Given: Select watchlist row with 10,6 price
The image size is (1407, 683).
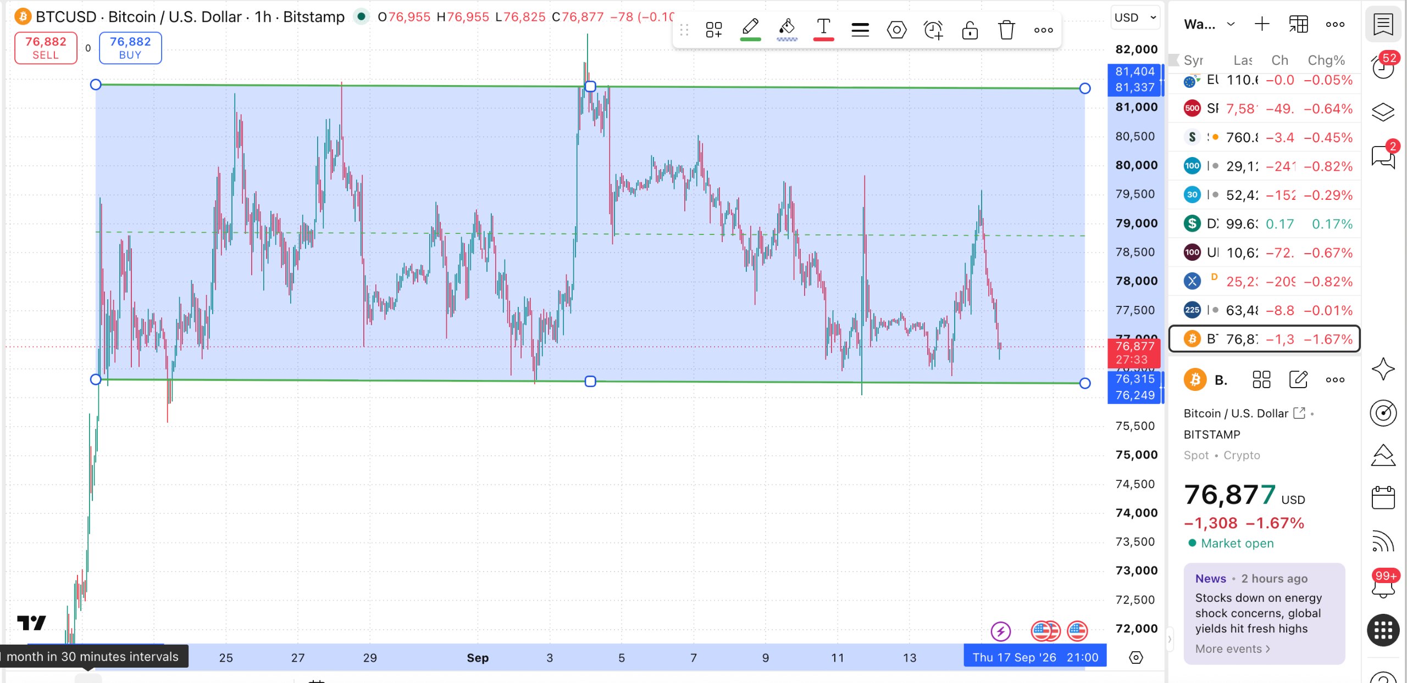Looking at the screenshot, I should pos(1264,253).
